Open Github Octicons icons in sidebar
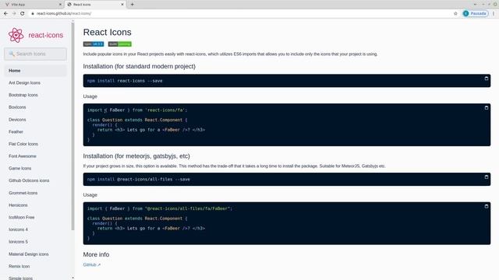499x280 pixels. [29, 180]
